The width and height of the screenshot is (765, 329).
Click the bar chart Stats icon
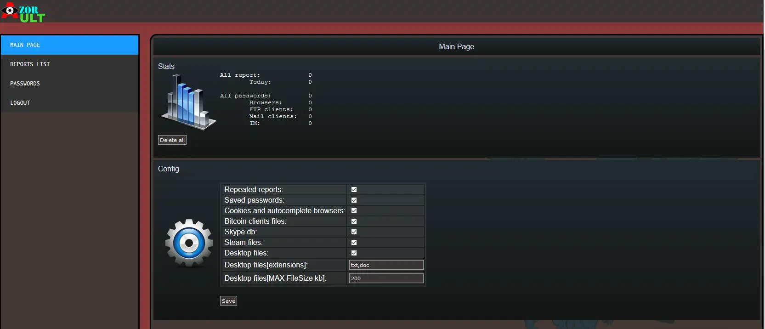(x=188, y=102)
